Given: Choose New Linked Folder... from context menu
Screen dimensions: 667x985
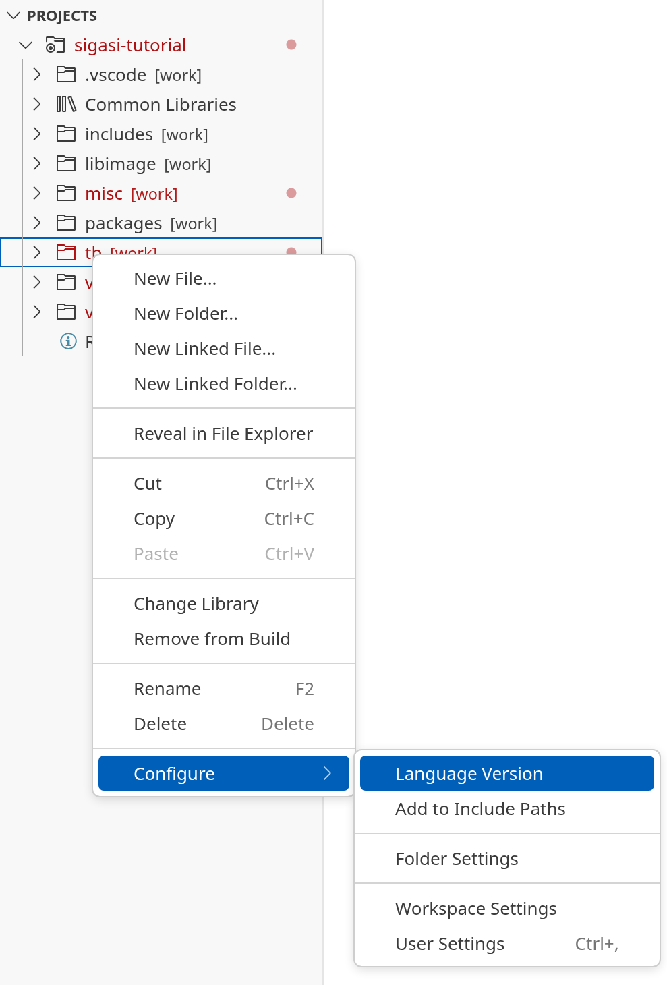Looking at the screenshot, I should tap(215, 384).
